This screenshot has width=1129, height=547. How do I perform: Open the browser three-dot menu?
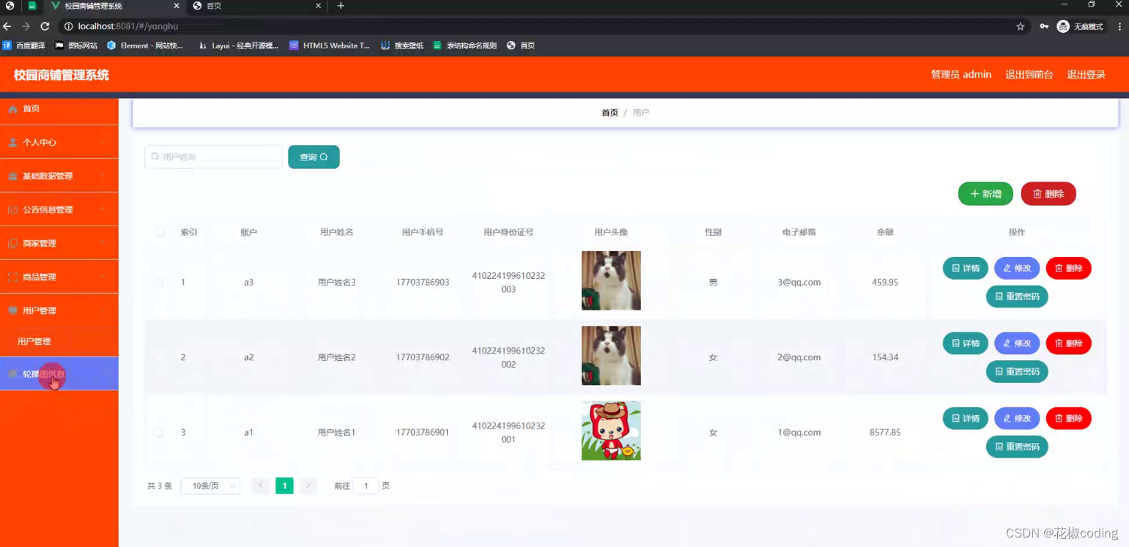(x=1119, y=26)
